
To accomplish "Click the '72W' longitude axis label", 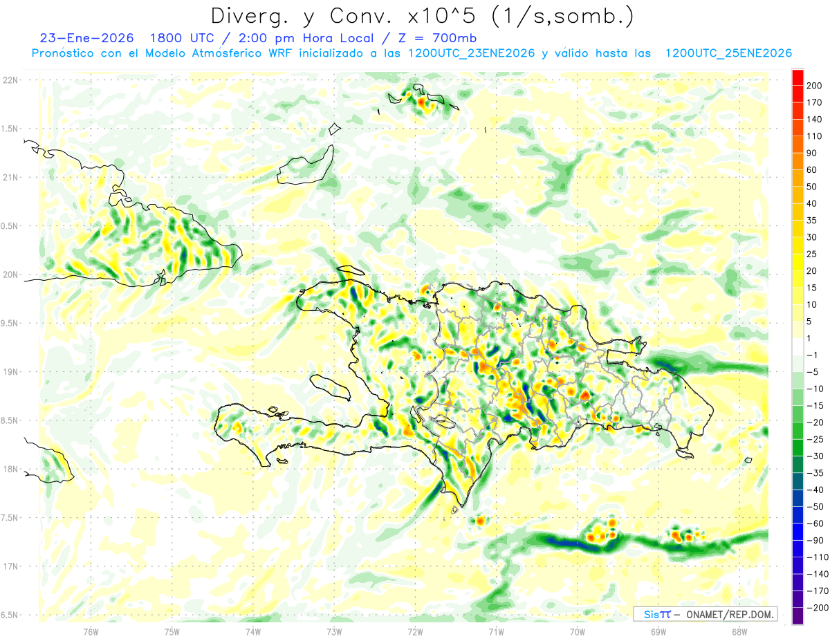I will pyautogui.click(x=415, y=632).
